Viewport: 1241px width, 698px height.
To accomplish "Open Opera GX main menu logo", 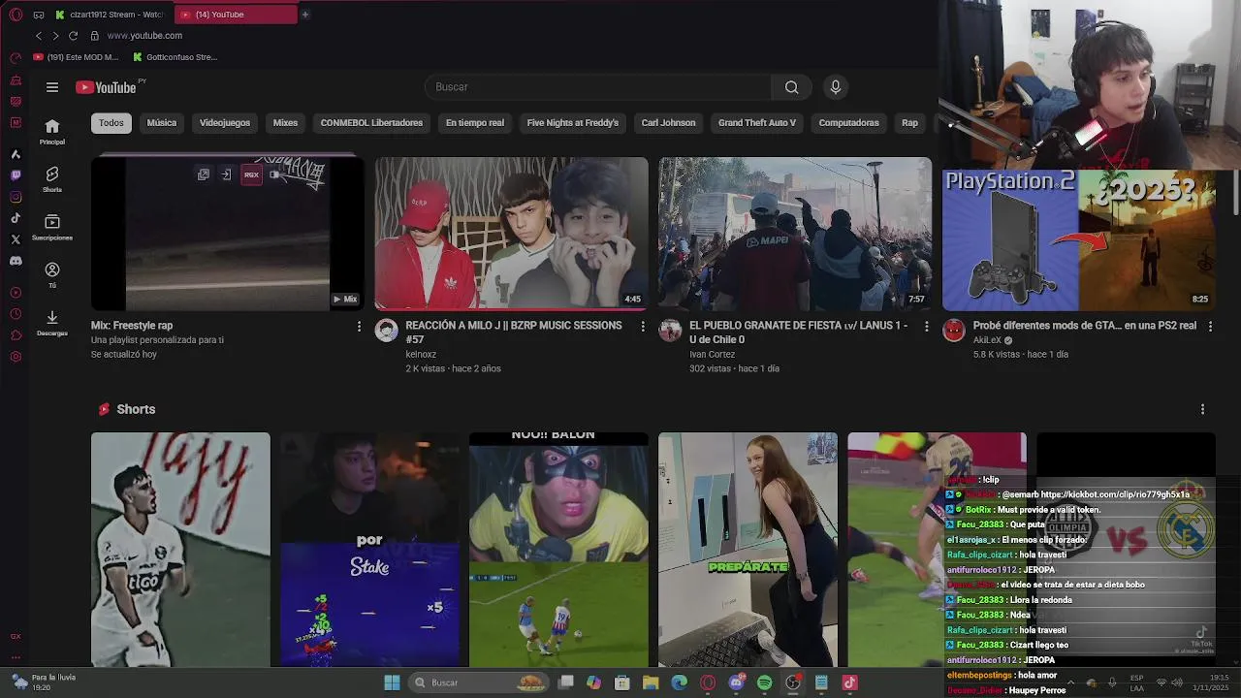I will [x=16, y=15].
